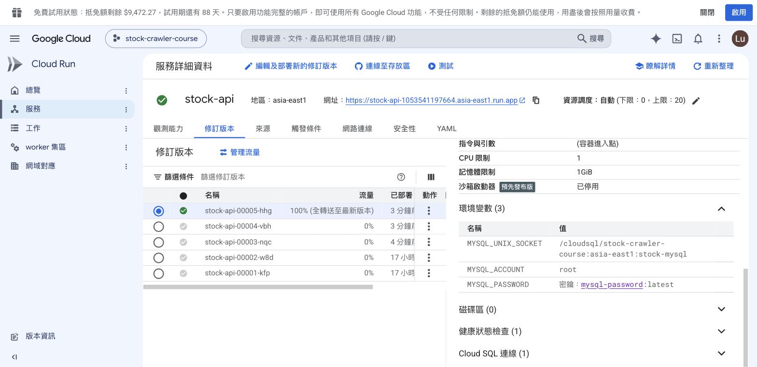757x367 pixels.
Task: Open filter help question mark icon
Action: pos(401,177)
